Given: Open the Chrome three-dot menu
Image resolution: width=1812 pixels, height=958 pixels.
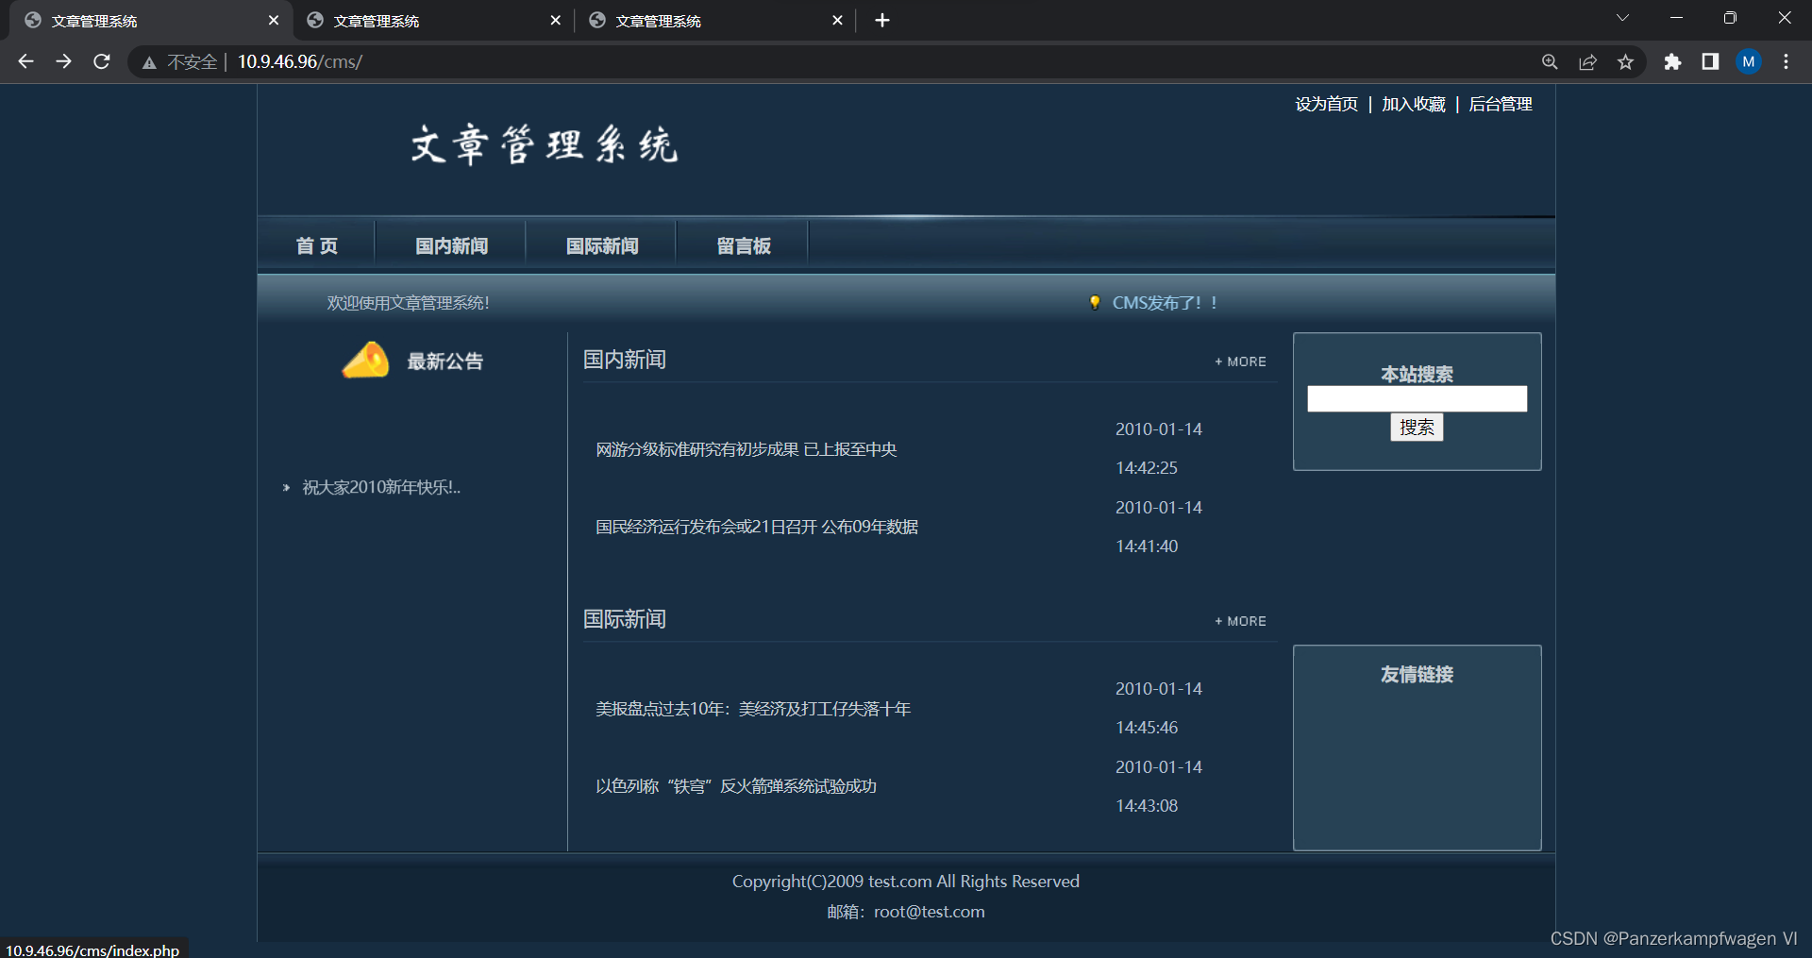Looking at the screenshot, I should 1786,61.
